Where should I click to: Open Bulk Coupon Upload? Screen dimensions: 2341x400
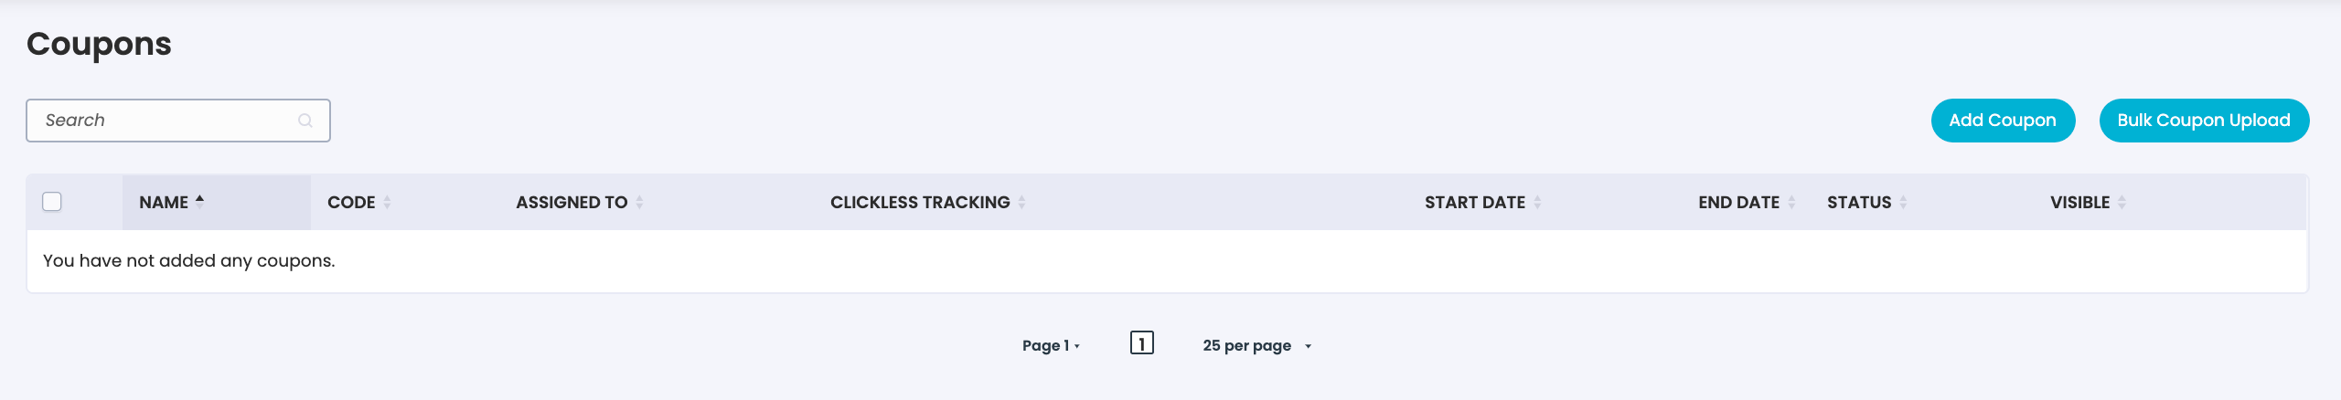pos(2204,121)
